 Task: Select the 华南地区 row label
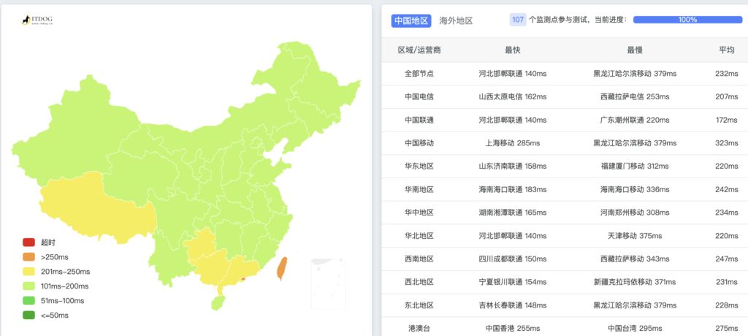pos(419,189)
